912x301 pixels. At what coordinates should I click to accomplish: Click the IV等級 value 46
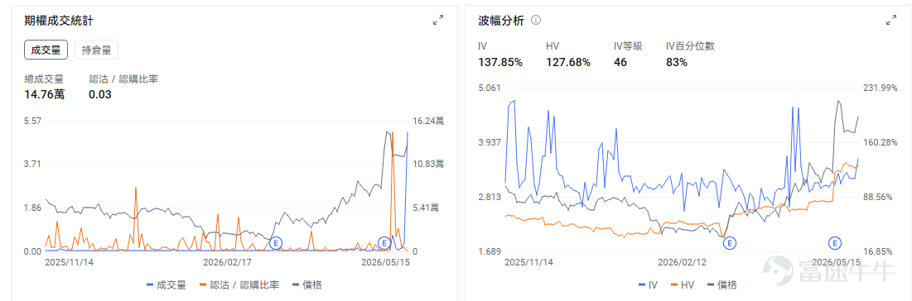(x=620, y=62)
